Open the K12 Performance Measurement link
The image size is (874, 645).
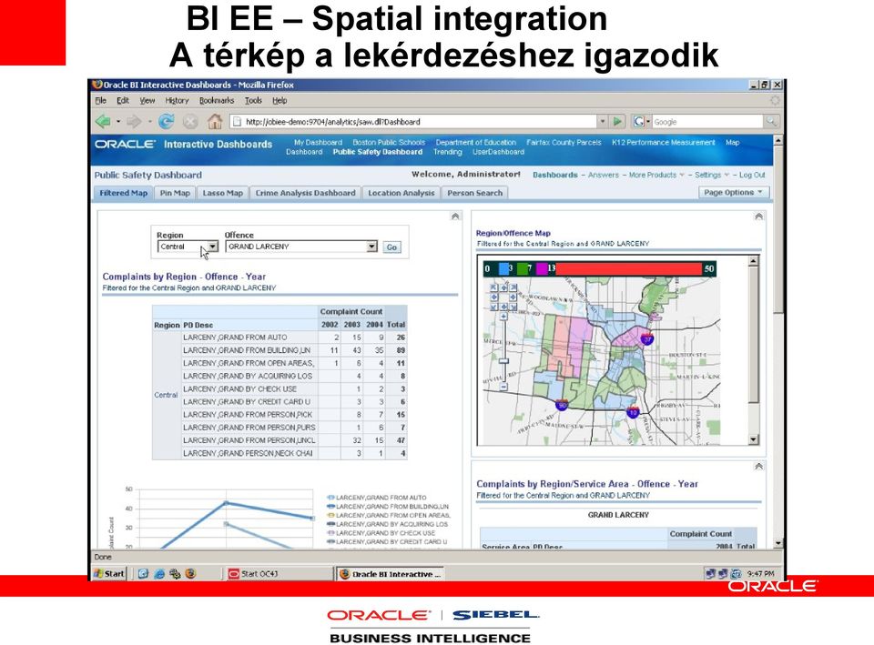pos(664,143)
